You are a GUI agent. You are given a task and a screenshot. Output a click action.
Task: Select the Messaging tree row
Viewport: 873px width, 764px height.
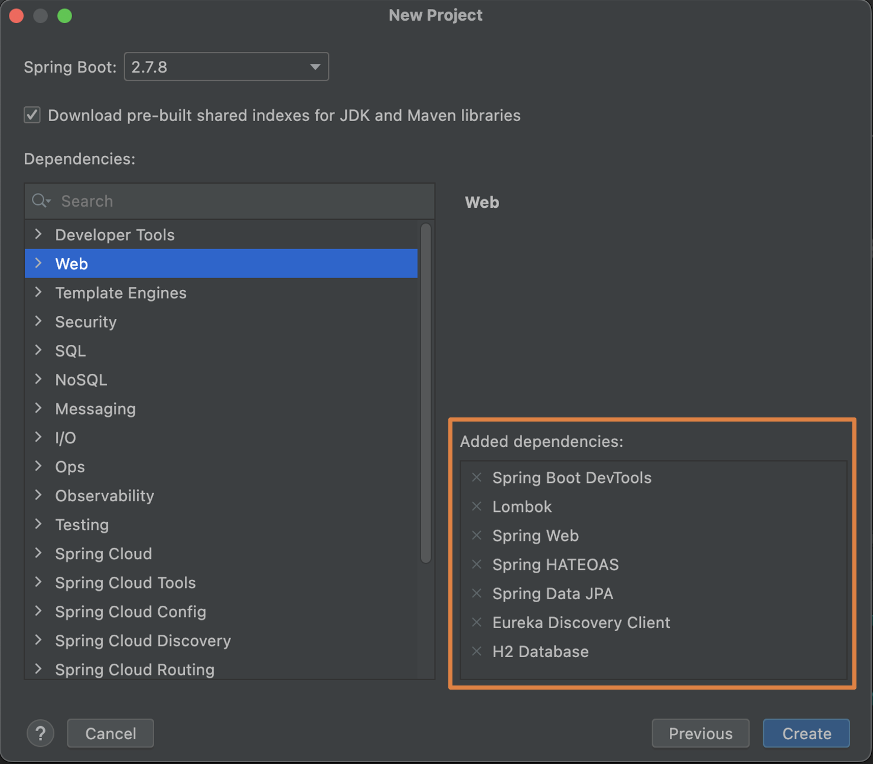point(221,408)
